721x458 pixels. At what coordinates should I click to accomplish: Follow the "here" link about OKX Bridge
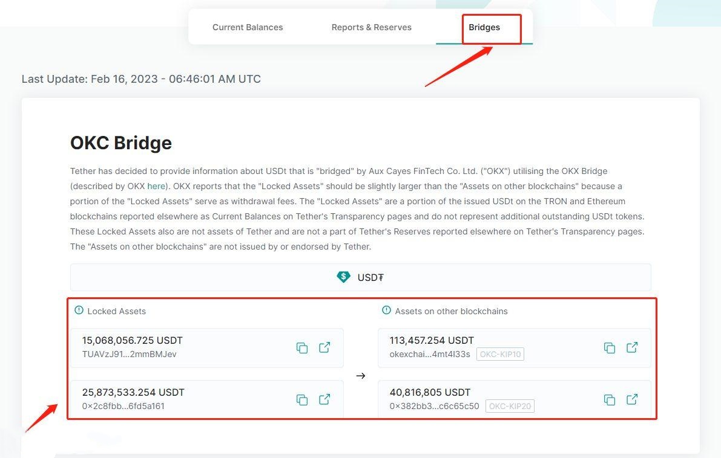[156, 186]
